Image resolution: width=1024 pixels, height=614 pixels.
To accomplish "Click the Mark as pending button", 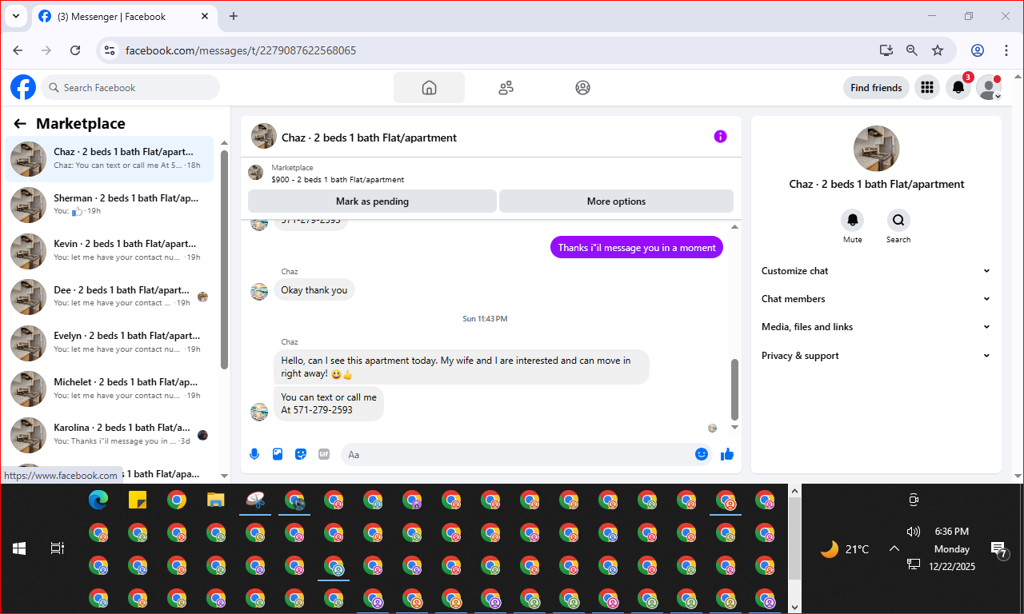I will pos(372,201).
